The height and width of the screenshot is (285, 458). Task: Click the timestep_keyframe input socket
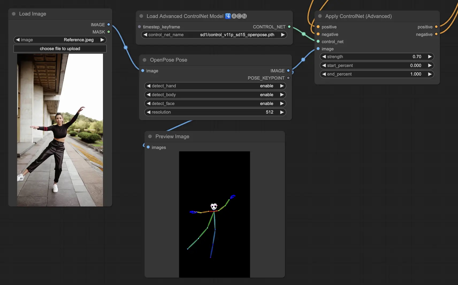[x=139, y=27]
